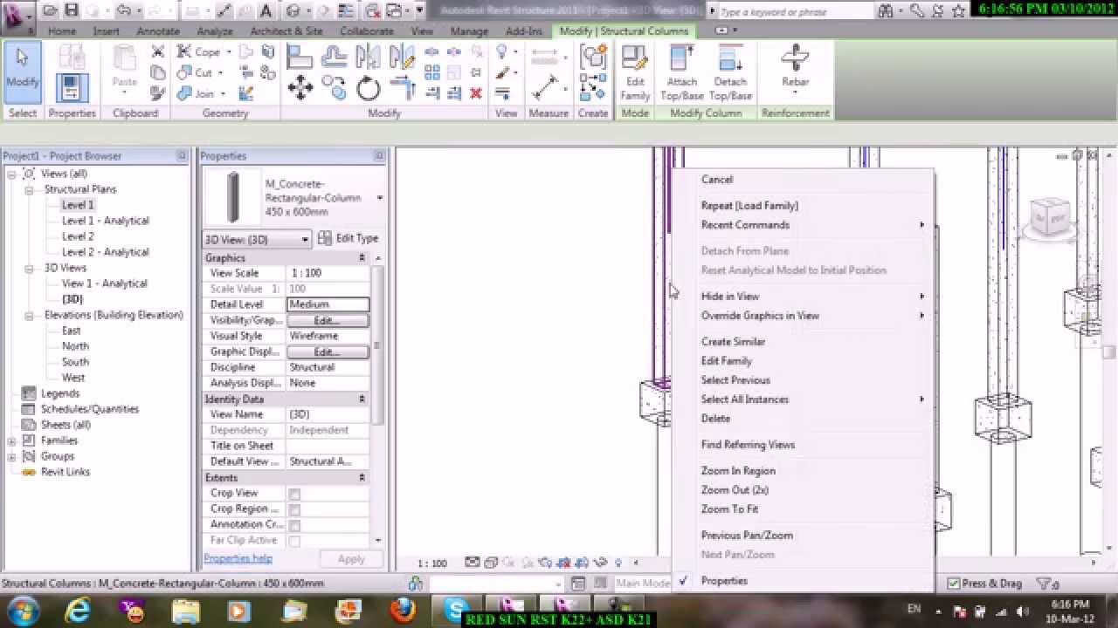This screenshot has width=1118, height=628.
Task: Toggle the Press & Drag checkbox
Action: [x=955, y=584]
